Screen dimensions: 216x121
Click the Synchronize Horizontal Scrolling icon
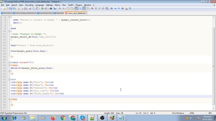pyautogui.click(x=72, y=8)
